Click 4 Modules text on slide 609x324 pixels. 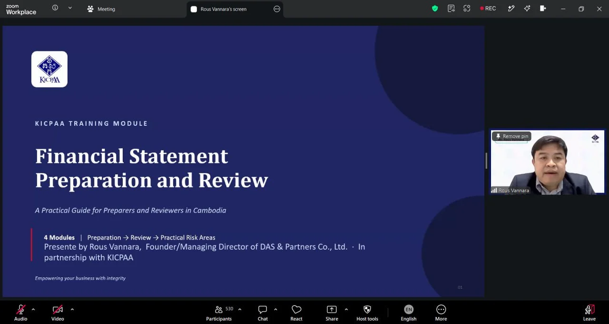[x=59, y=237]
